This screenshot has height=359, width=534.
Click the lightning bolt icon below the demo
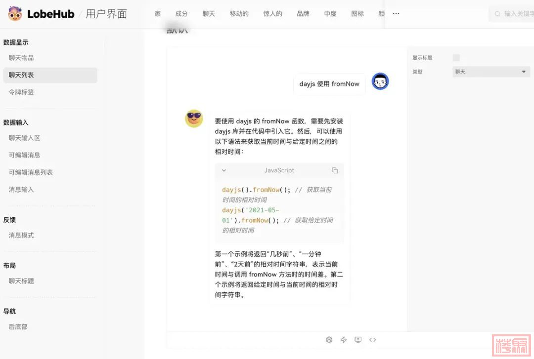click(x=344, y=340)
